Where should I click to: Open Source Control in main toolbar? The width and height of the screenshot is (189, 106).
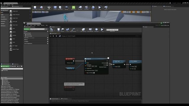pyautogui.click(x=41, y=8)
